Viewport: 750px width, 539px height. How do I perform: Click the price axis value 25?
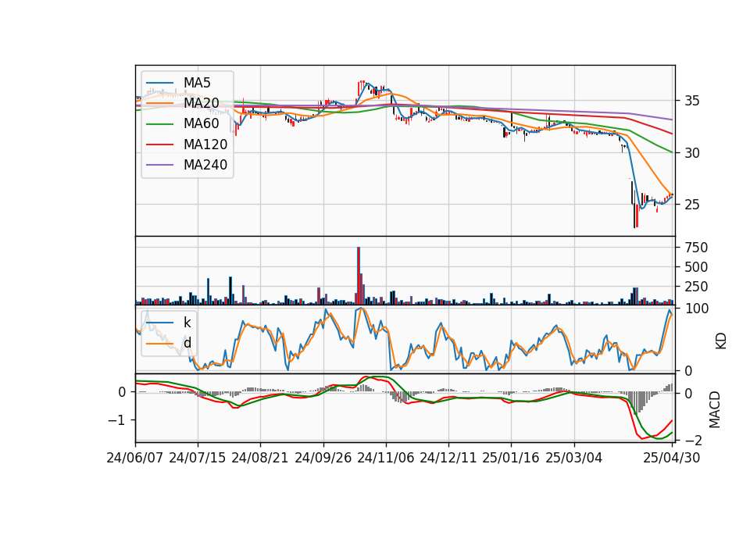692,205
